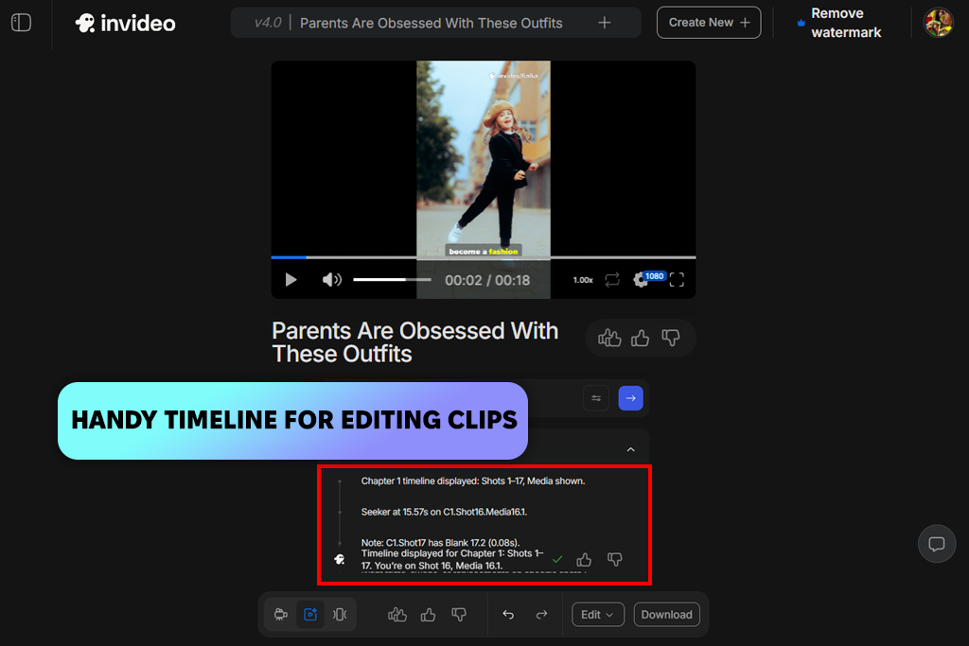Click Remove watermark link
Viewport: 969px width, 646px height.
pyautogui.click(x=839, y=23)
